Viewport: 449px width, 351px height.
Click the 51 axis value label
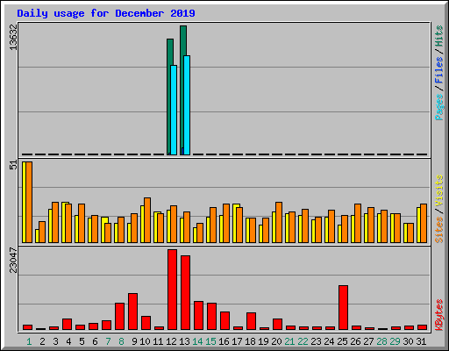[x=13, y=165]
